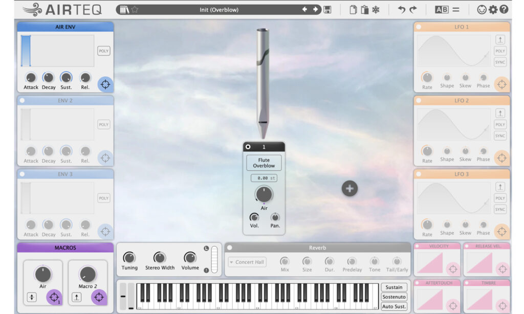Enable LFO 1 power toggle
Image resolution: width=524 pixels, height=314 pixels.
click(419, 27)
